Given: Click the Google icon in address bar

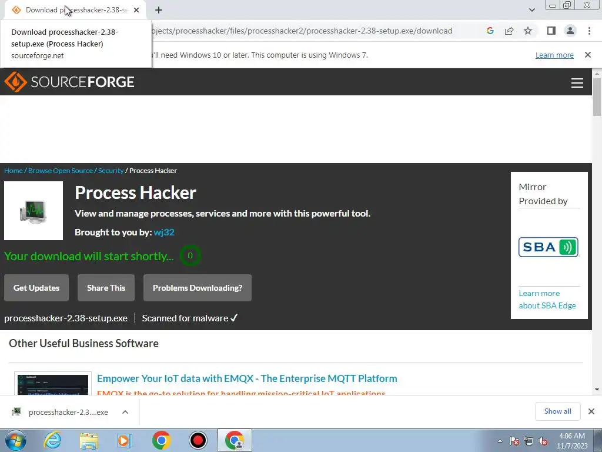Looking at the screenshot, I should click(x=490, y=31).
